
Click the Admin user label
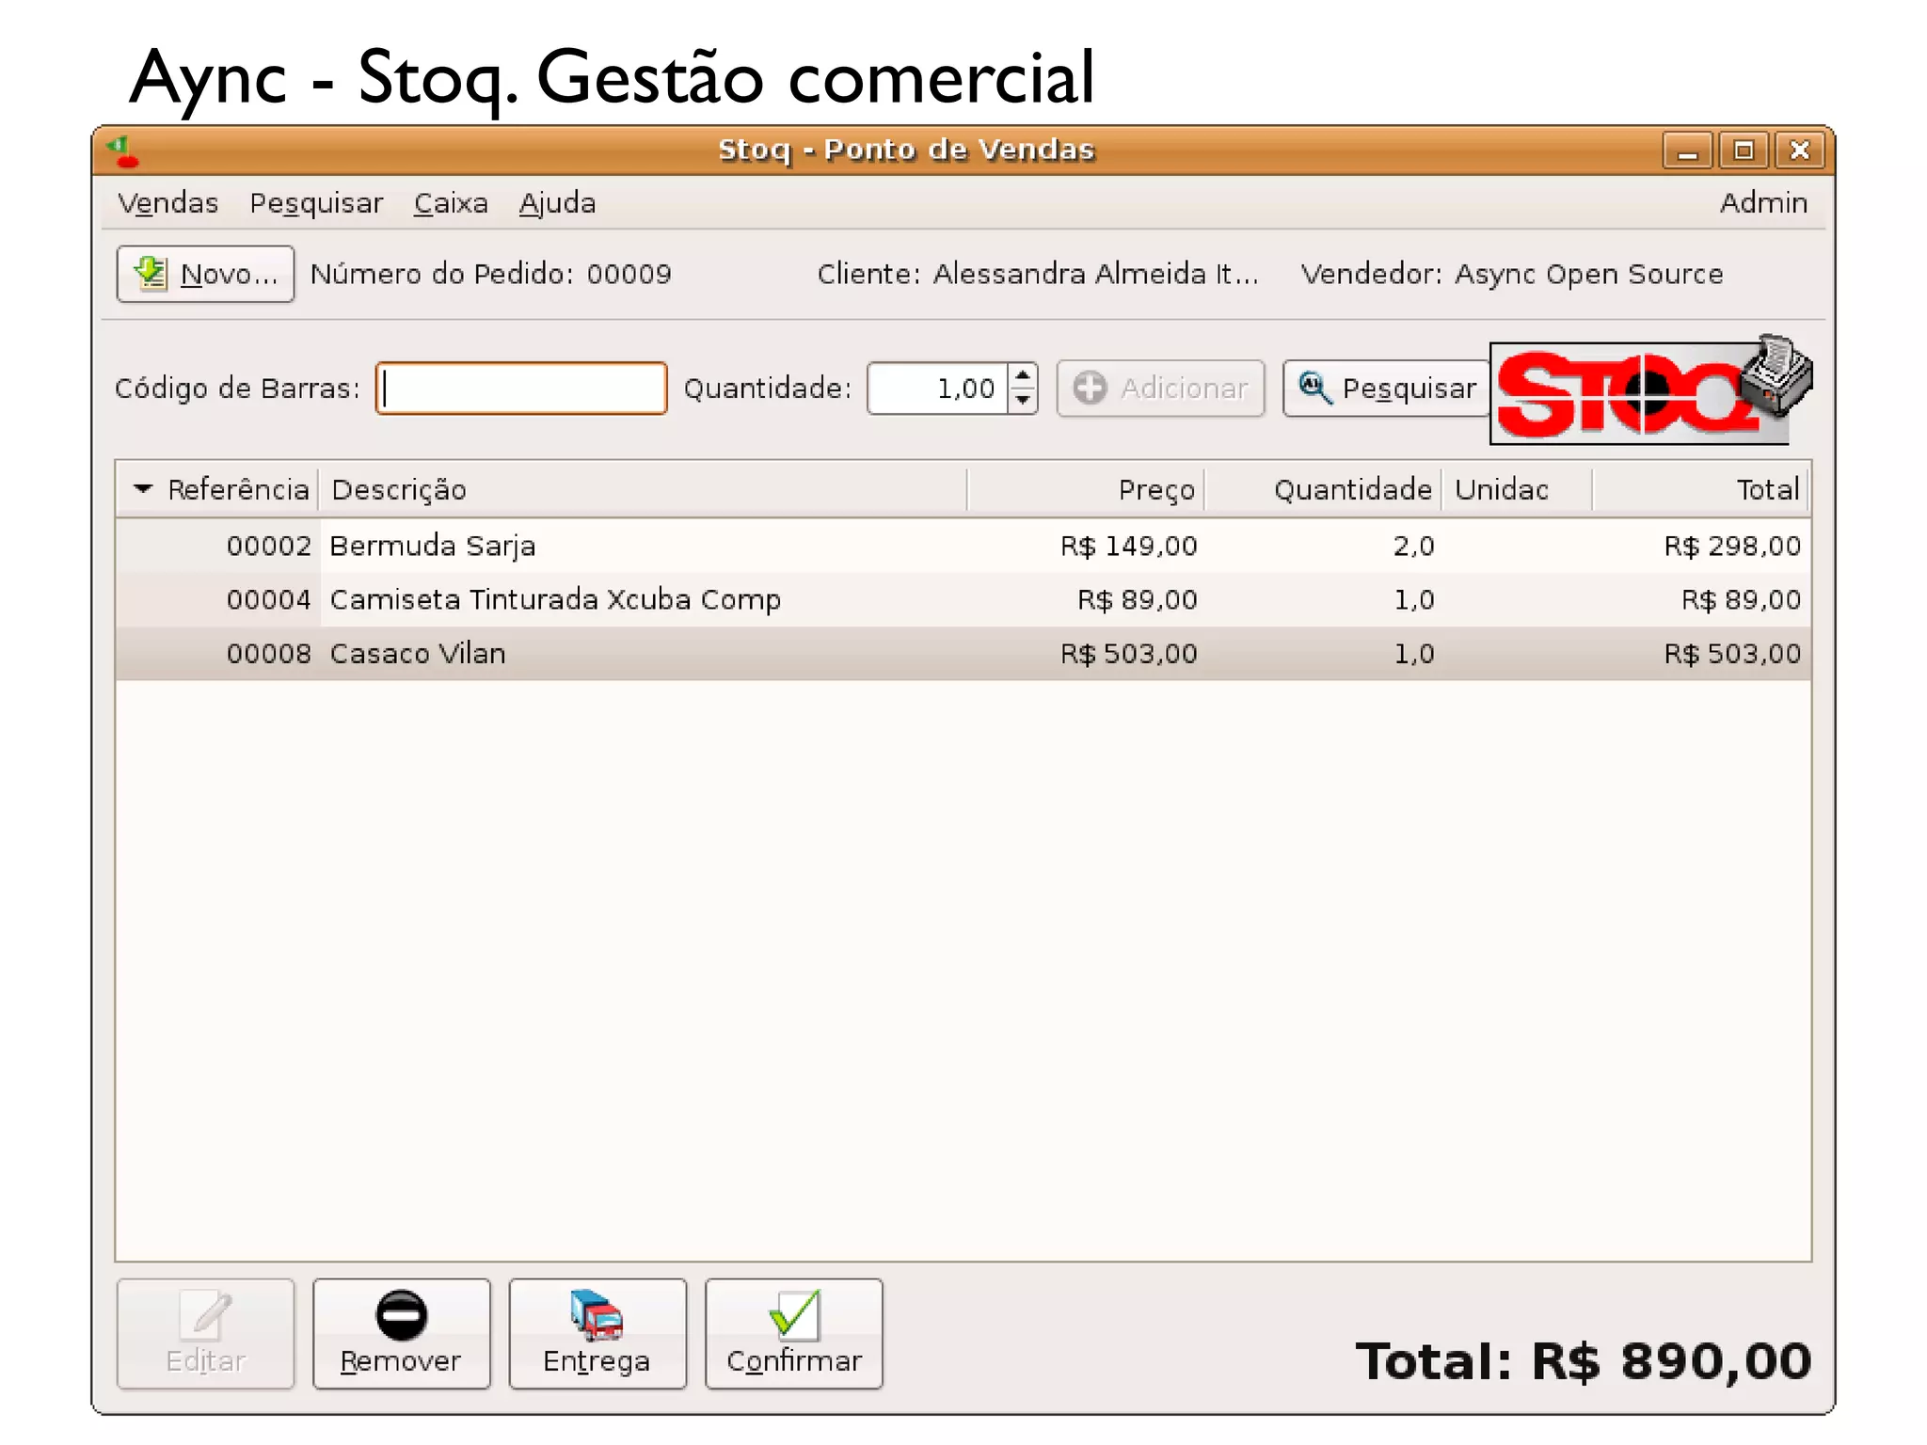click(1763, 203)
